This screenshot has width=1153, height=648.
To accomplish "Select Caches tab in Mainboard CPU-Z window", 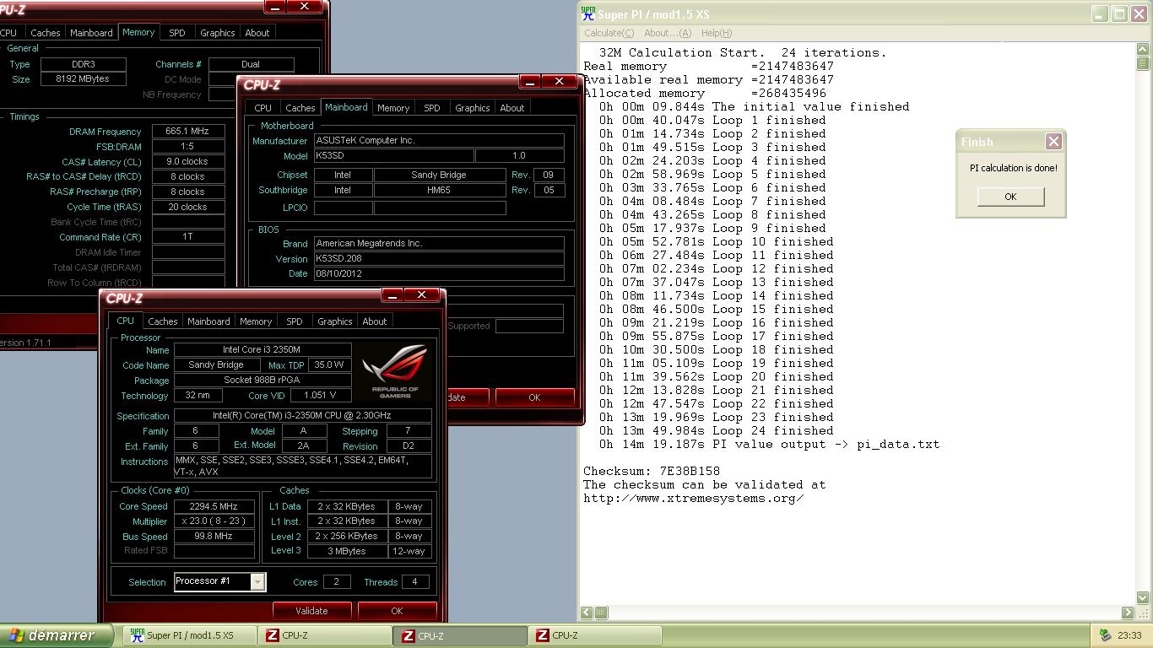I will point(300,108).
